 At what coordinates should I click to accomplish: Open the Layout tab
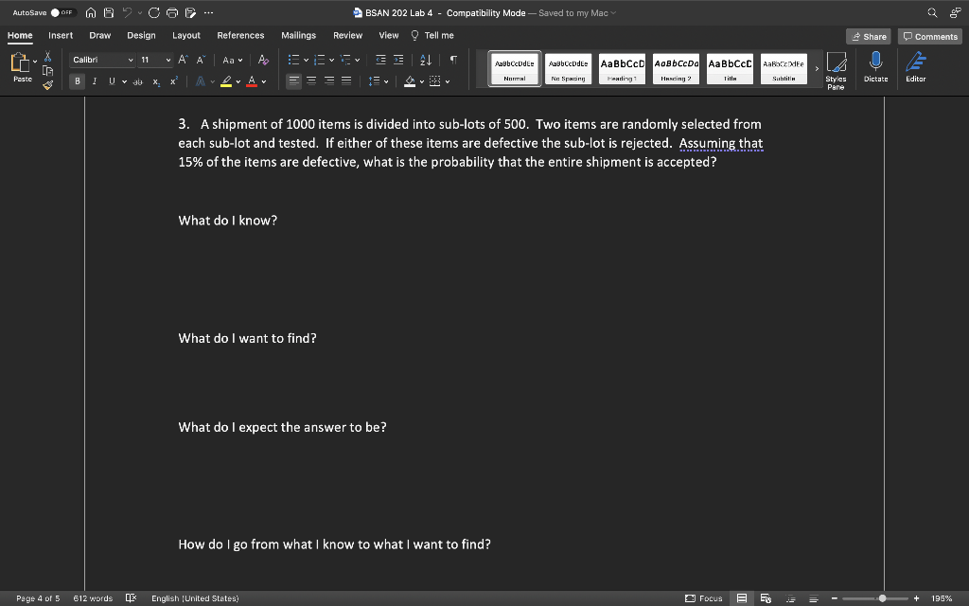click(x=186, y=35)
